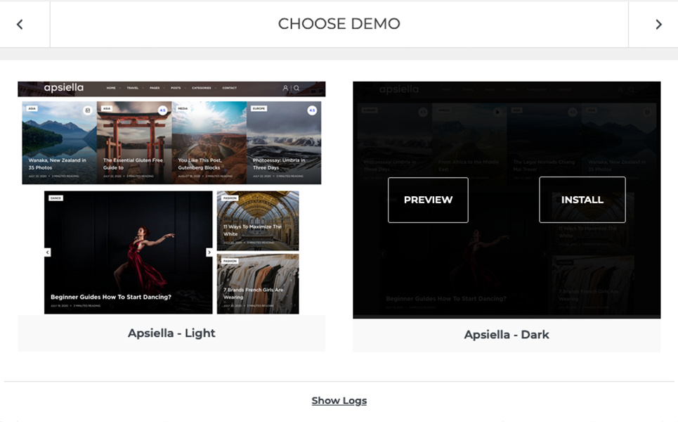678x422 pixels.
Task: Open the Japanese torii gate post thumbnail
Action: coord(134,142)
